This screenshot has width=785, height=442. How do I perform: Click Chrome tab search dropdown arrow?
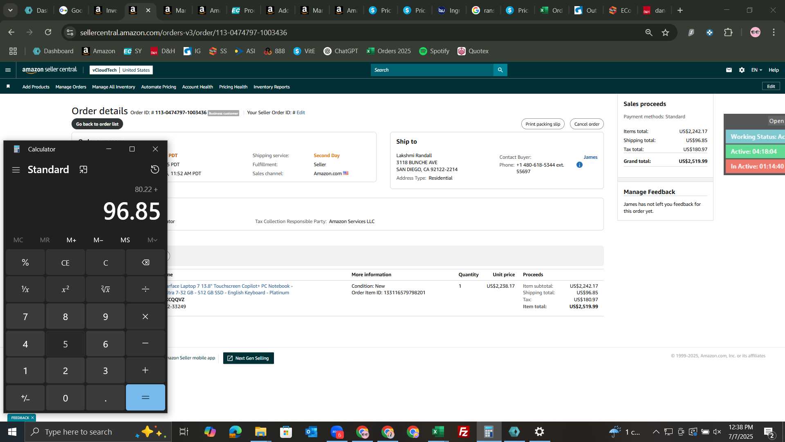(x=10, y=10)
